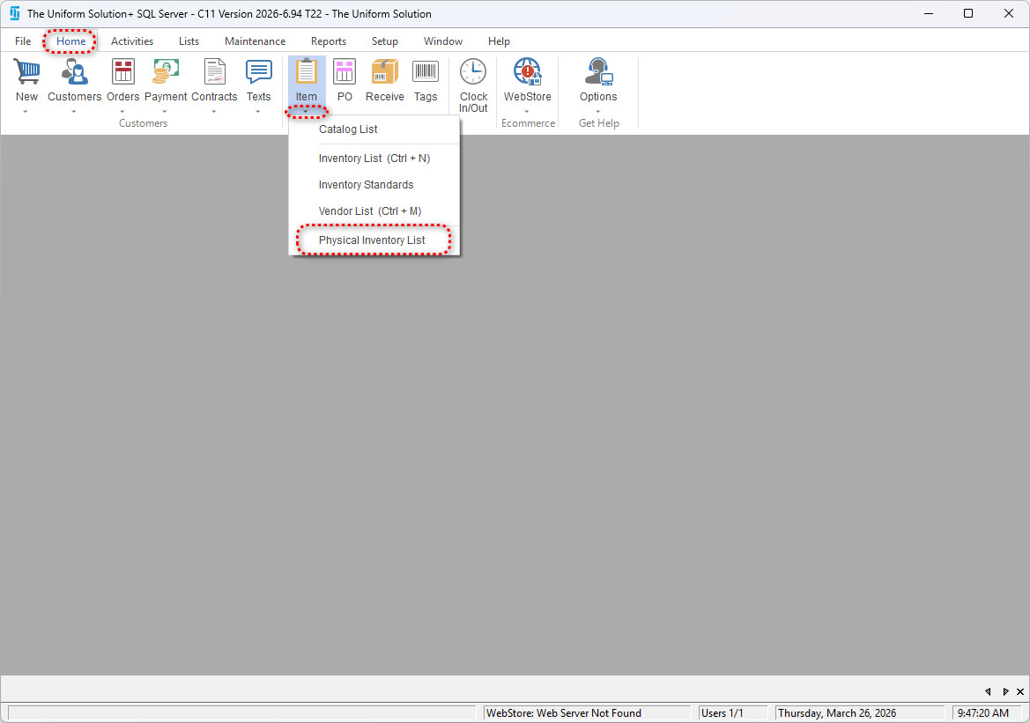The width and height of the screenshot is (1030, 723).
Task: Expand the Orders dropdown arrow
Action: click(x=122, y=112)
